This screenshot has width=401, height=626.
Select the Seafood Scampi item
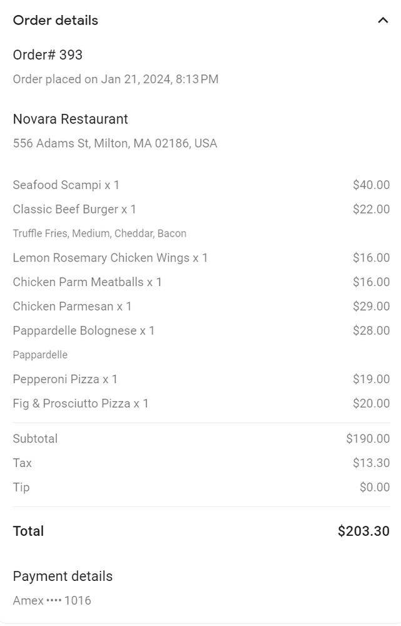coord(66,185)
